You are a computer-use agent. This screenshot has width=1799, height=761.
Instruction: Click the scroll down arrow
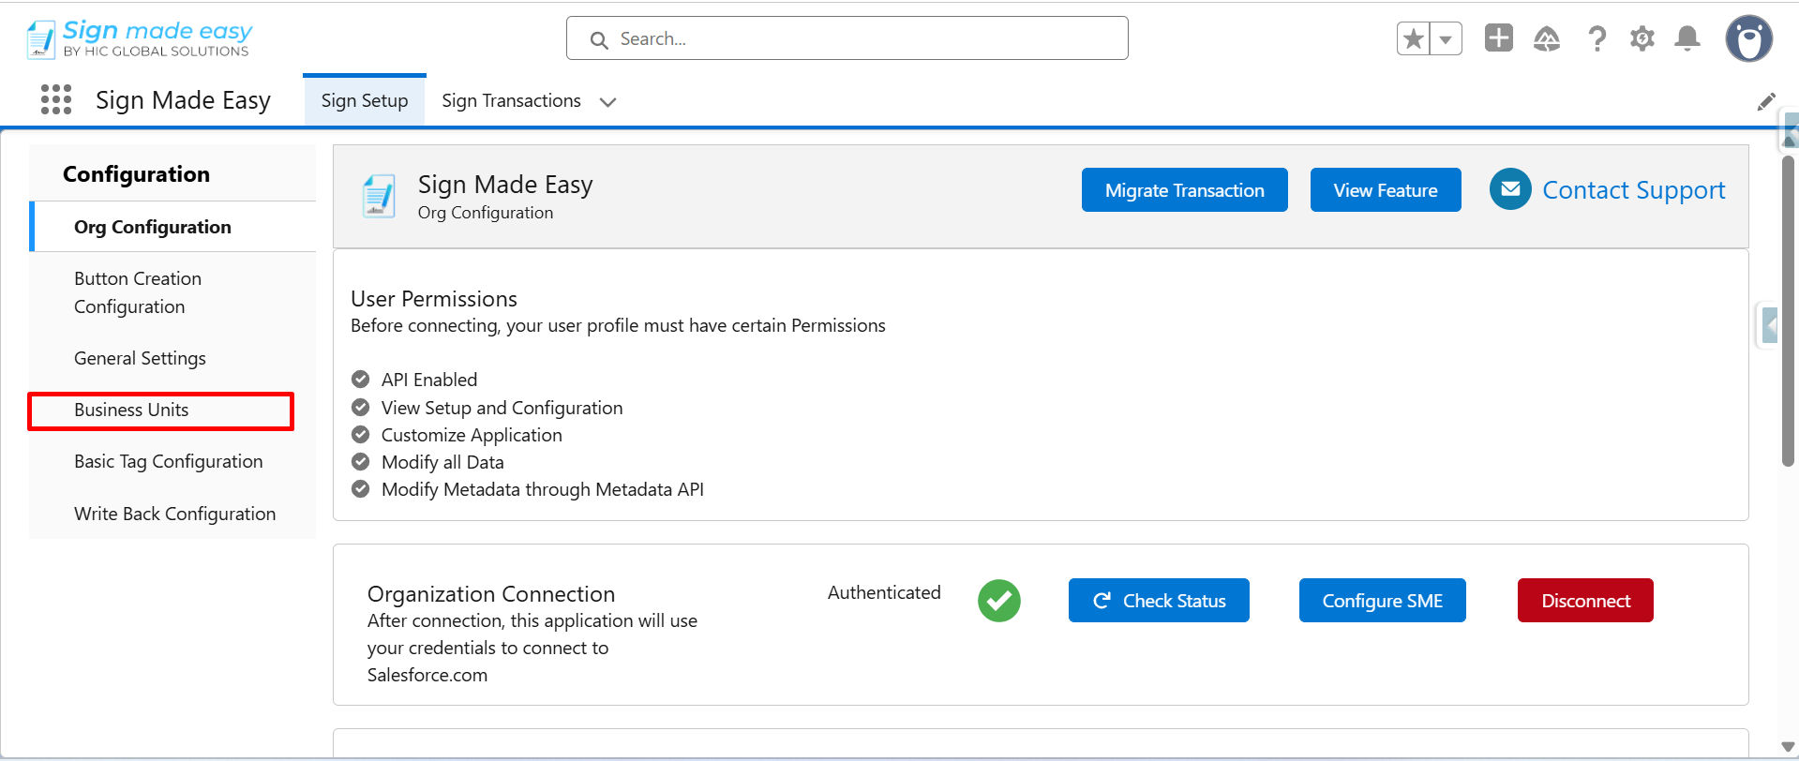coord(1787,747)
